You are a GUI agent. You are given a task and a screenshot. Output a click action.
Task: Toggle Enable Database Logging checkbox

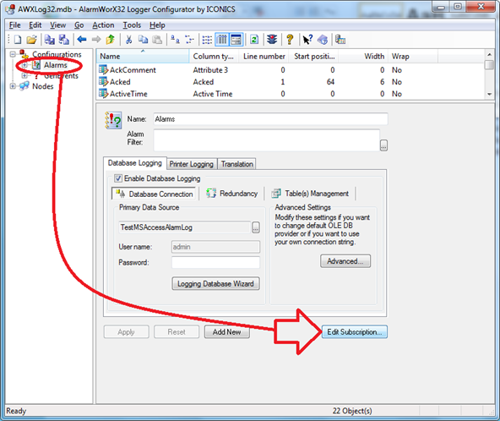pyautogui.click(x=118, y=178)
